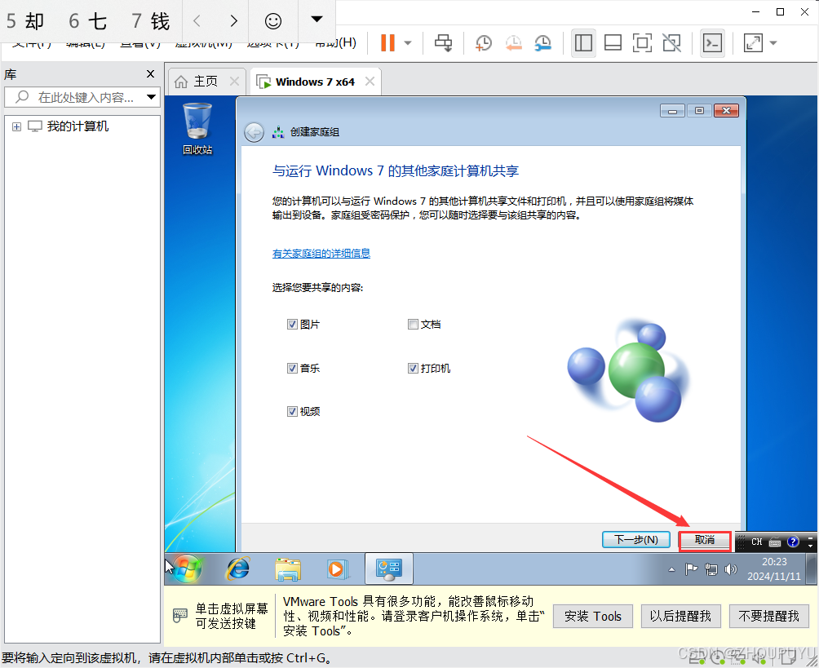The height and width of the screenshot is (668, 819).
Task: Toggle the library sidebar view icon
Action: pos(583,43)
